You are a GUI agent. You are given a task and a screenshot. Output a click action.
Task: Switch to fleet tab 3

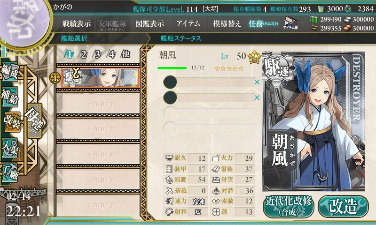[97, 54]
